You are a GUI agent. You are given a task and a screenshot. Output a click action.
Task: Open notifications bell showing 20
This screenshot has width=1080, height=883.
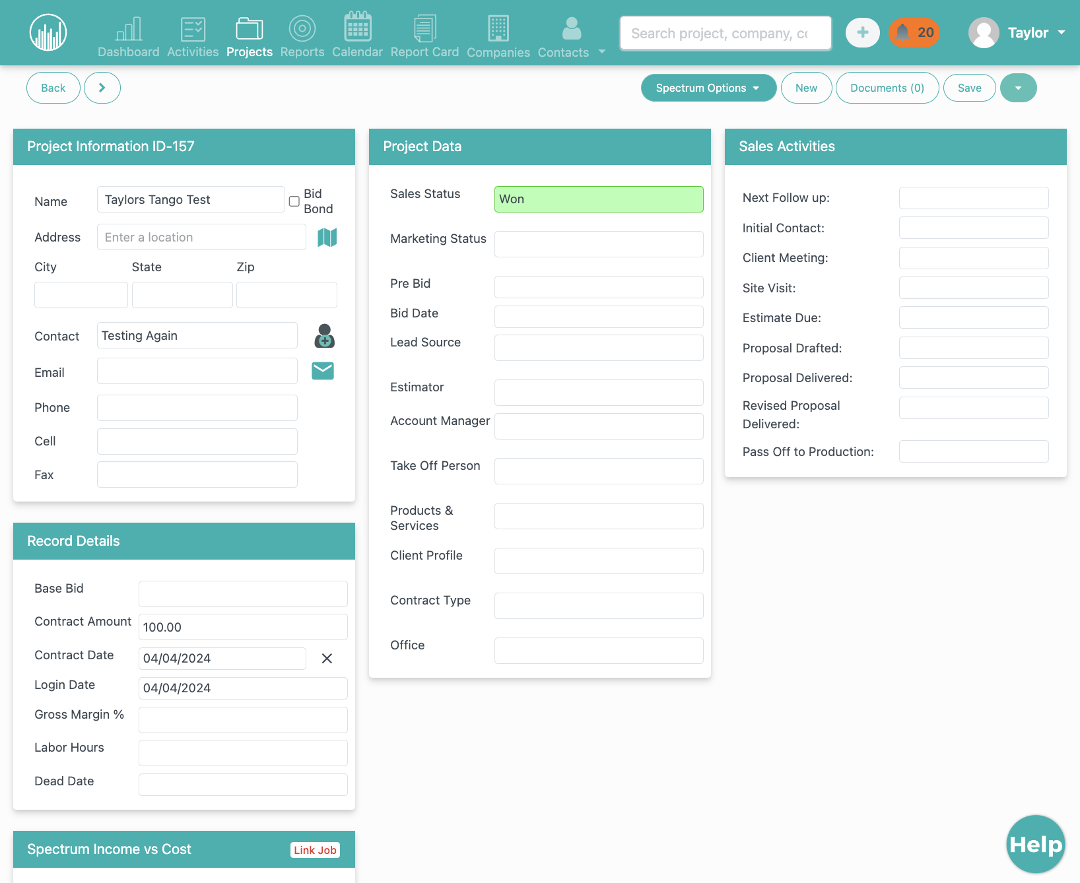pyautogui.click(x=914, y=32)
